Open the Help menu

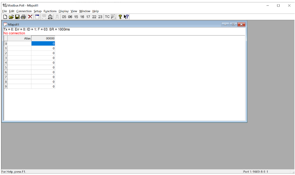(x=95, y=11)
